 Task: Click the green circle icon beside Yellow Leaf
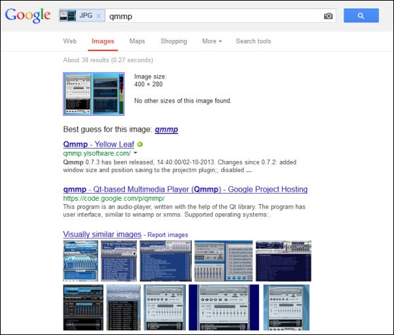(x=139, y=144)
